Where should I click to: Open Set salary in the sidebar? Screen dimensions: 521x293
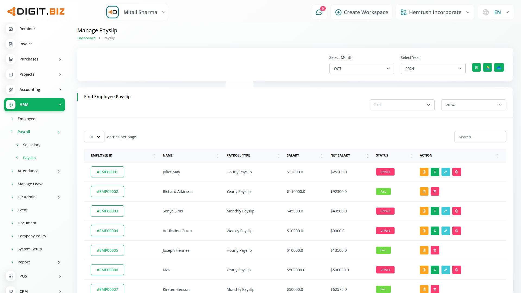pos(31,145)
